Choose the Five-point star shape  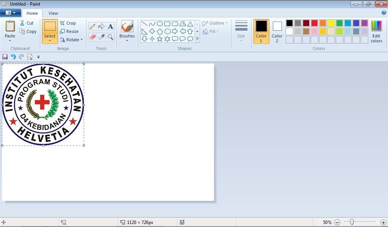[160, 39]
